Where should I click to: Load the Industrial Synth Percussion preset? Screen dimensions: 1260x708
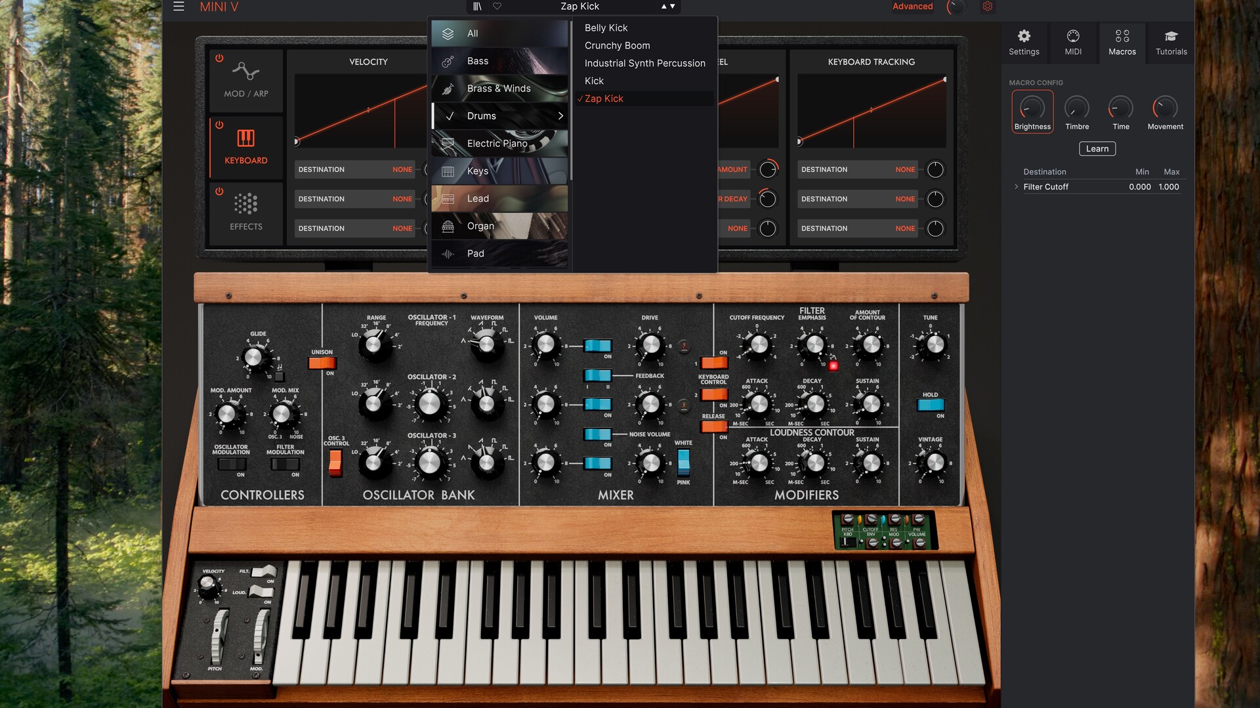(644, 63)
